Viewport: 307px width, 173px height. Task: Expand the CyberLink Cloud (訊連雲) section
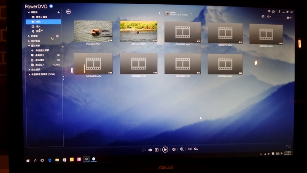click(x=29, y=36)
